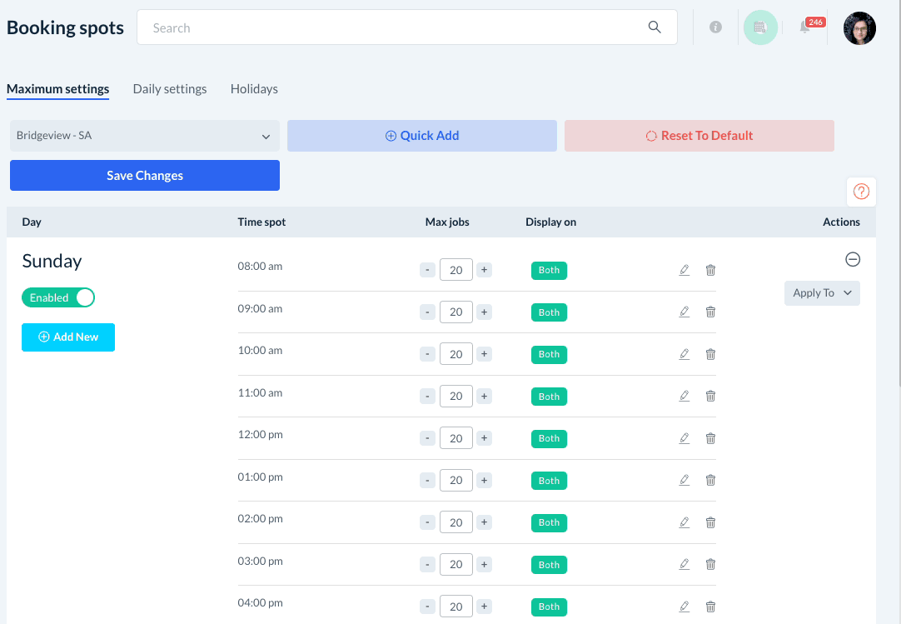The height and width of the screenshot is (624, 901).
Task: Toggle the Both display badge for 10:00 am
Action: tap(549, 354)
